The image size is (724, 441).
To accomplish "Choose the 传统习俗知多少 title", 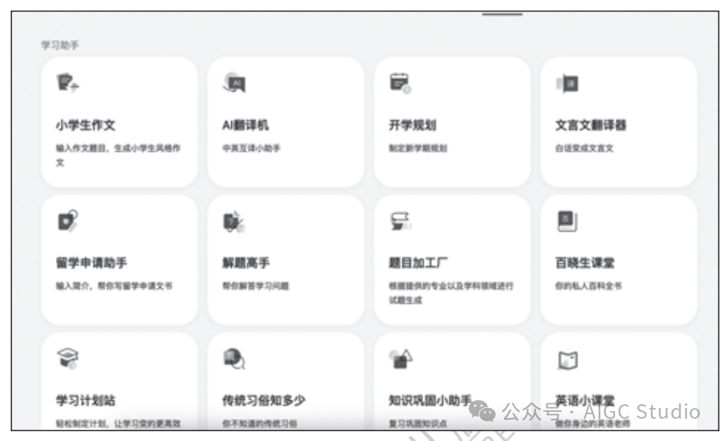I will click(x=263, y=400).
